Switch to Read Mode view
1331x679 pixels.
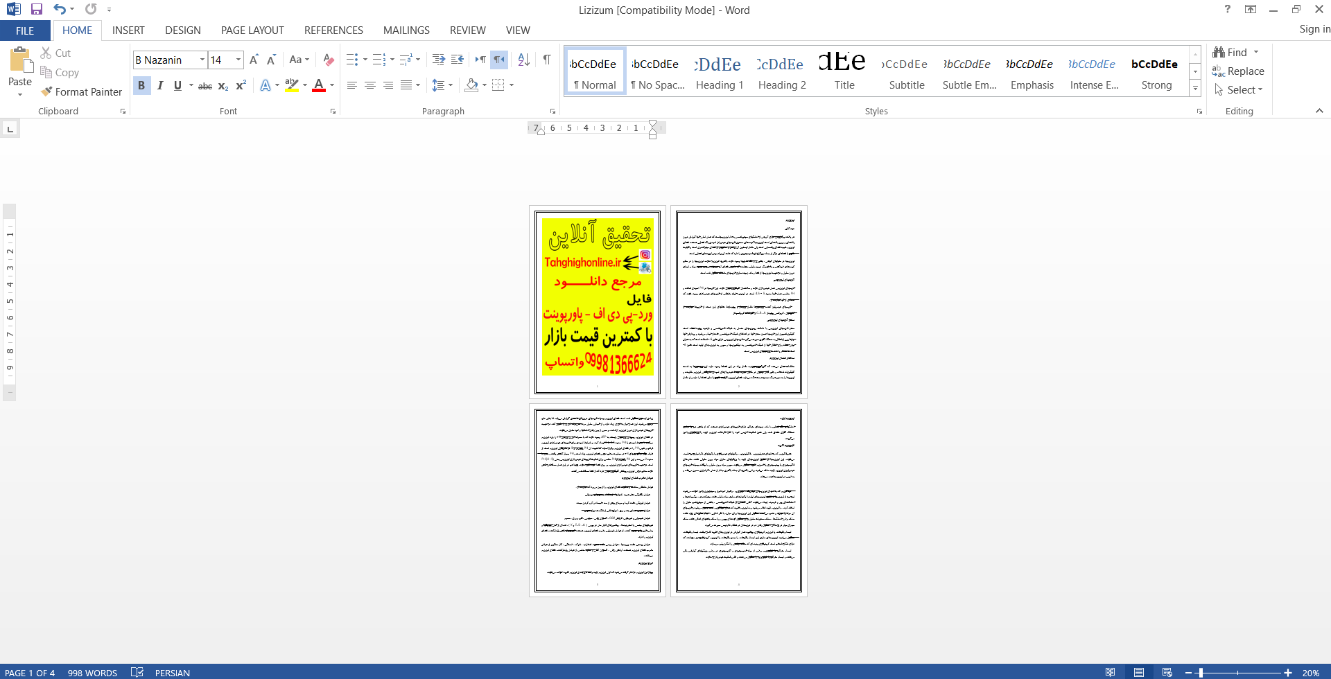(1111, 672)
